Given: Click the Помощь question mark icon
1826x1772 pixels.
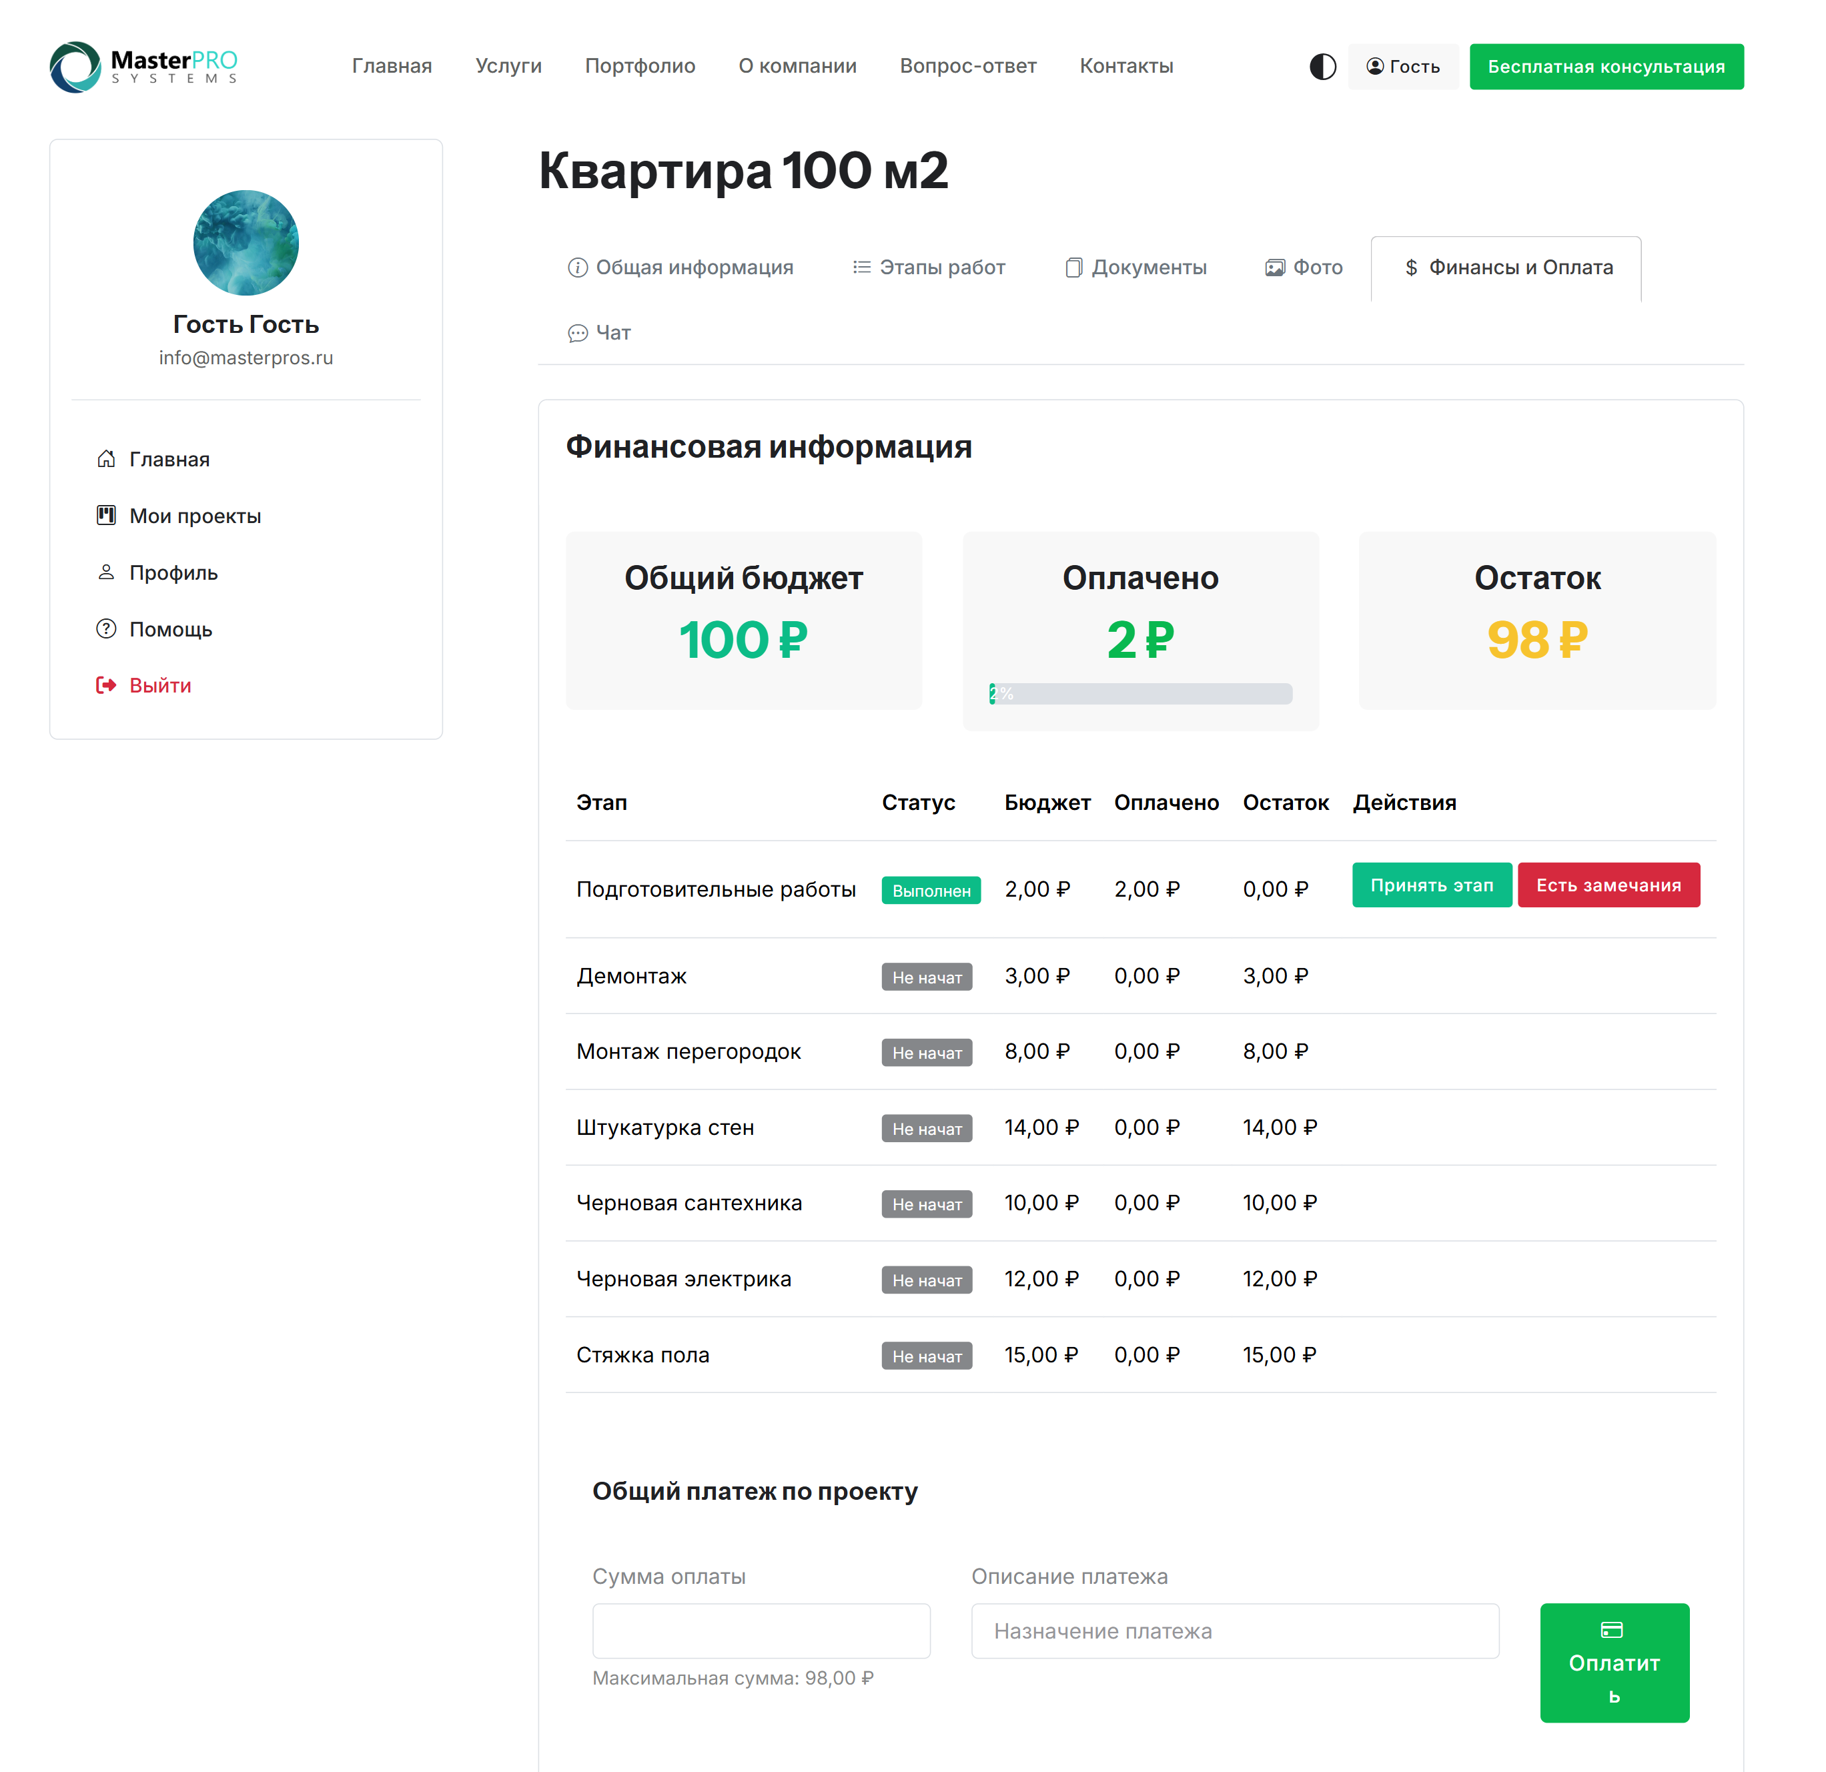Looking at the screenshot, I should (x=106, y=629).
